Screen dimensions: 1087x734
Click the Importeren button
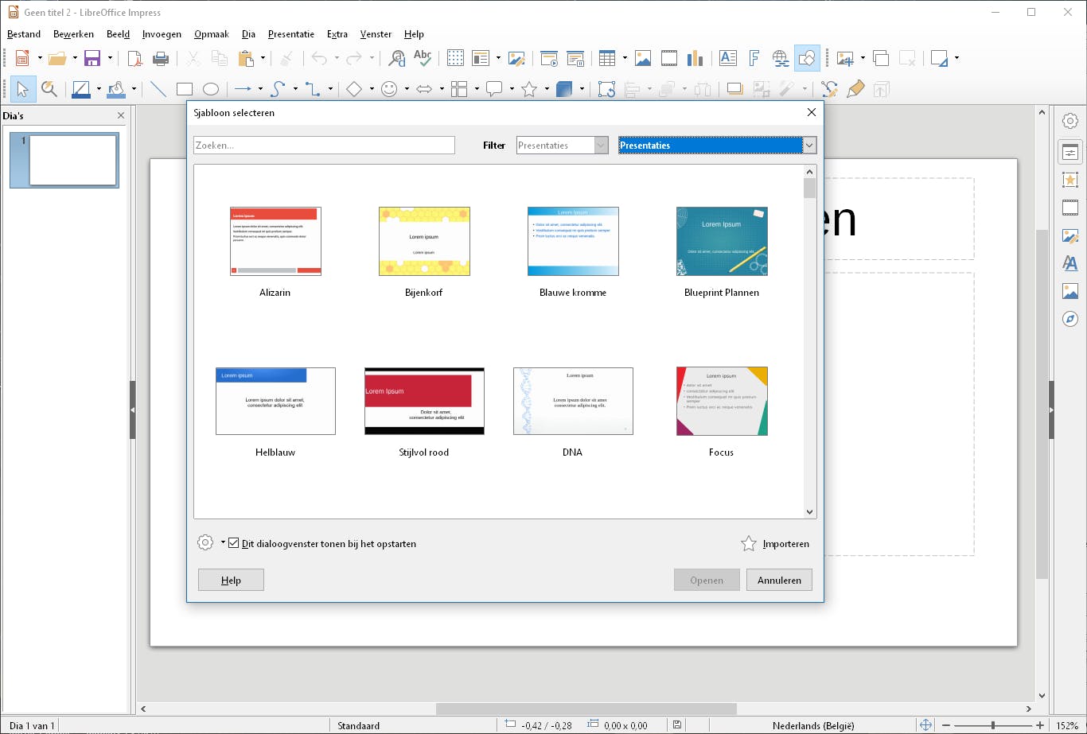tap(776, 544)
